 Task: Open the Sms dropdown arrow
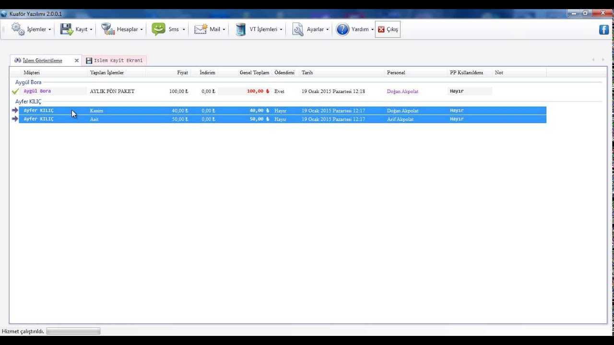(184, 30)
